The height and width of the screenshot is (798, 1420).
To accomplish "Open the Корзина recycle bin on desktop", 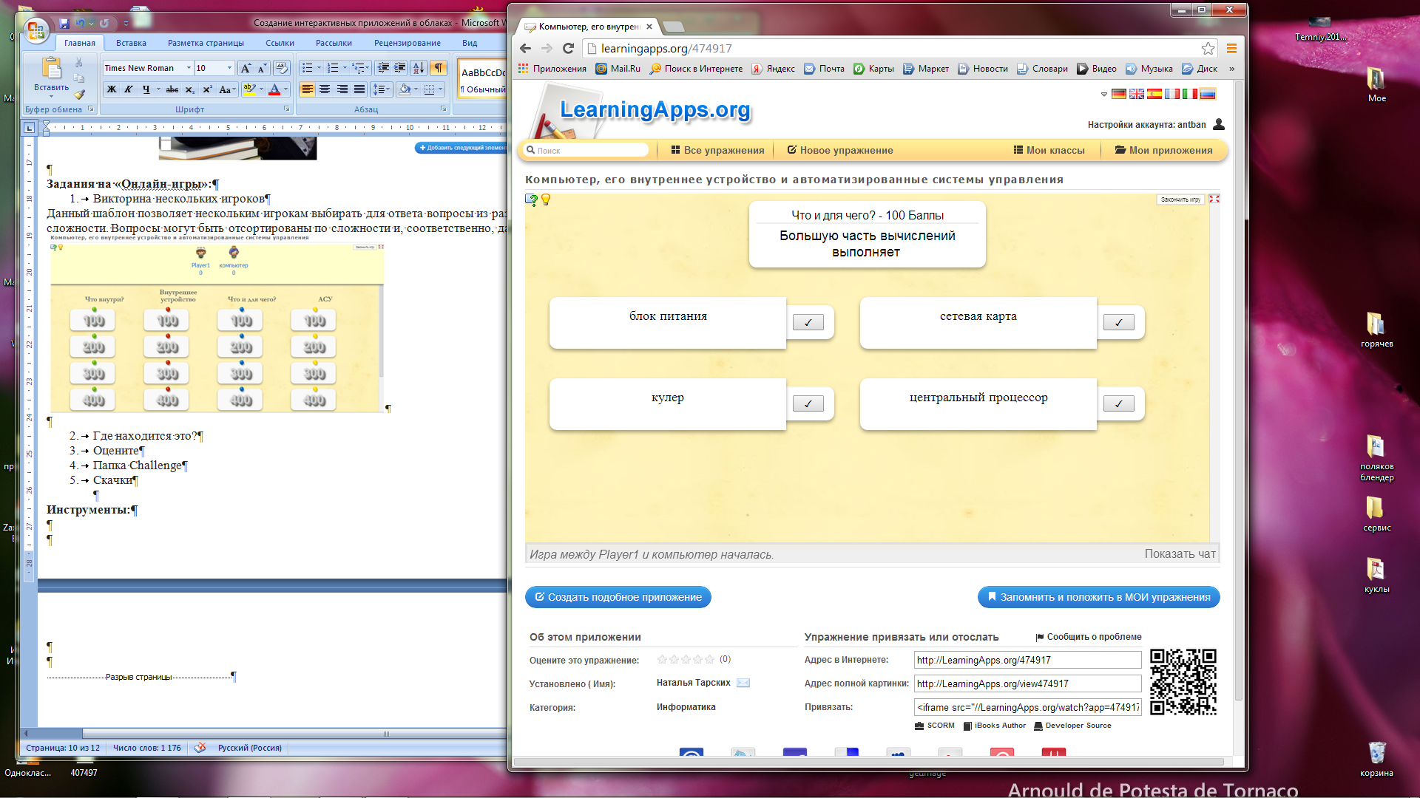I will coord(1376,759).
